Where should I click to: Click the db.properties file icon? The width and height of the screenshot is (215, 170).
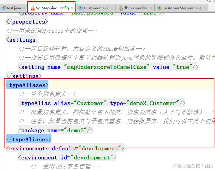[x=121, y=8]
